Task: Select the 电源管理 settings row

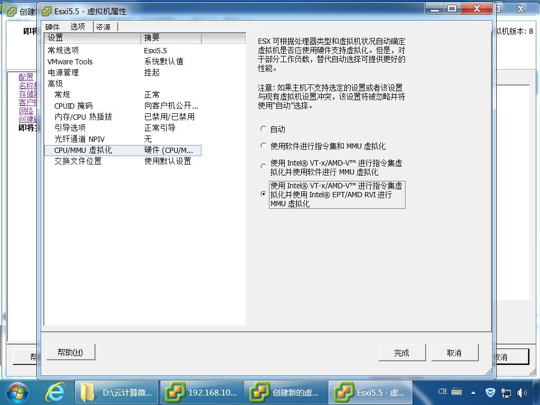Action: click(122, 72)
